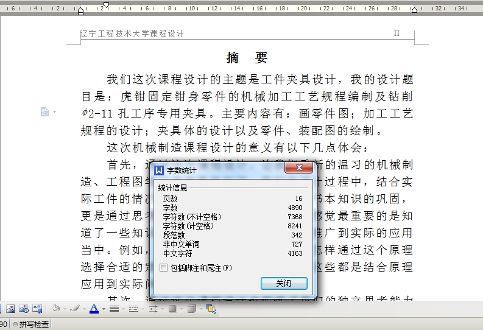Open shadow style dropdown arrow
Image resolution: width=483 pixels, height=330 pixels.
click(x=182, y=309)
